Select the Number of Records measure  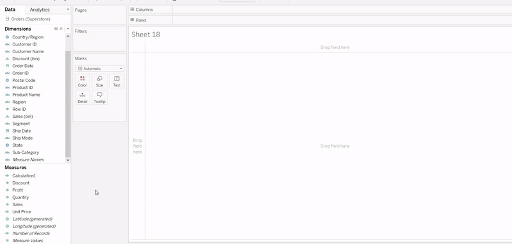31,233
